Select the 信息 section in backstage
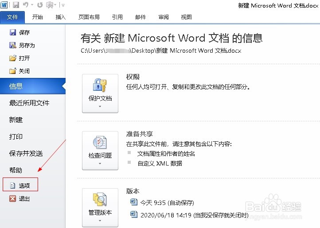Image resolution: width=320 pixels, height=228 pixels. coord(33,86)
